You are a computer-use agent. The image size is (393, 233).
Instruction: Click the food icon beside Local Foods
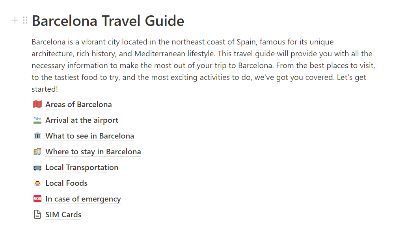click(37, 183)
